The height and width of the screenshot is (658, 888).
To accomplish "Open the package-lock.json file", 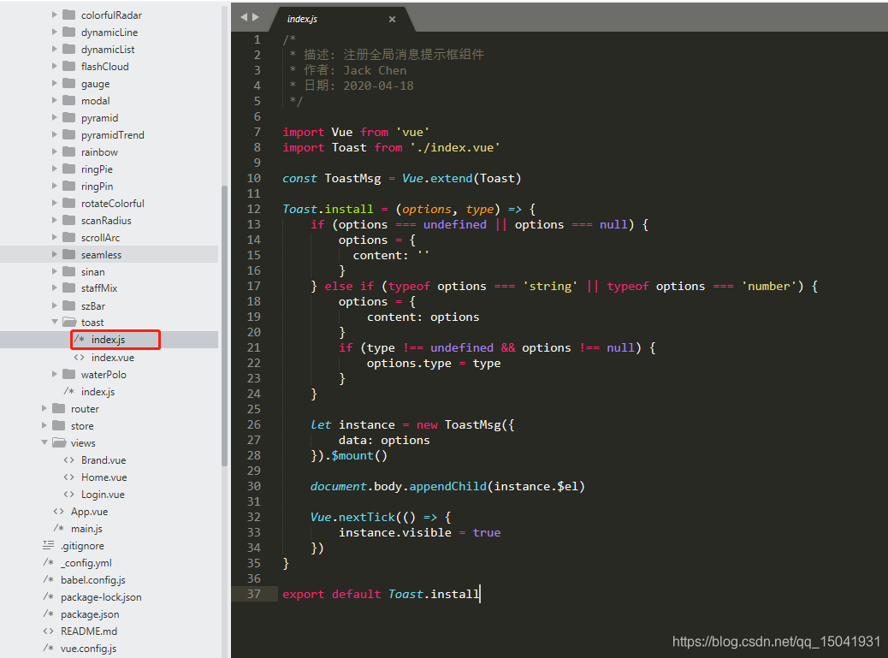I will (101, 597).
